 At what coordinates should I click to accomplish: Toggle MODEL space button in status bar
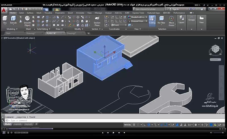(x=128, y=125)
